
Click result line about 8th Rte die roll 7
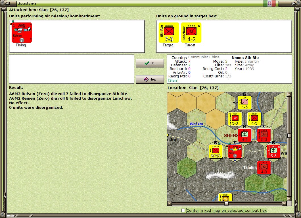click(69, 94)
